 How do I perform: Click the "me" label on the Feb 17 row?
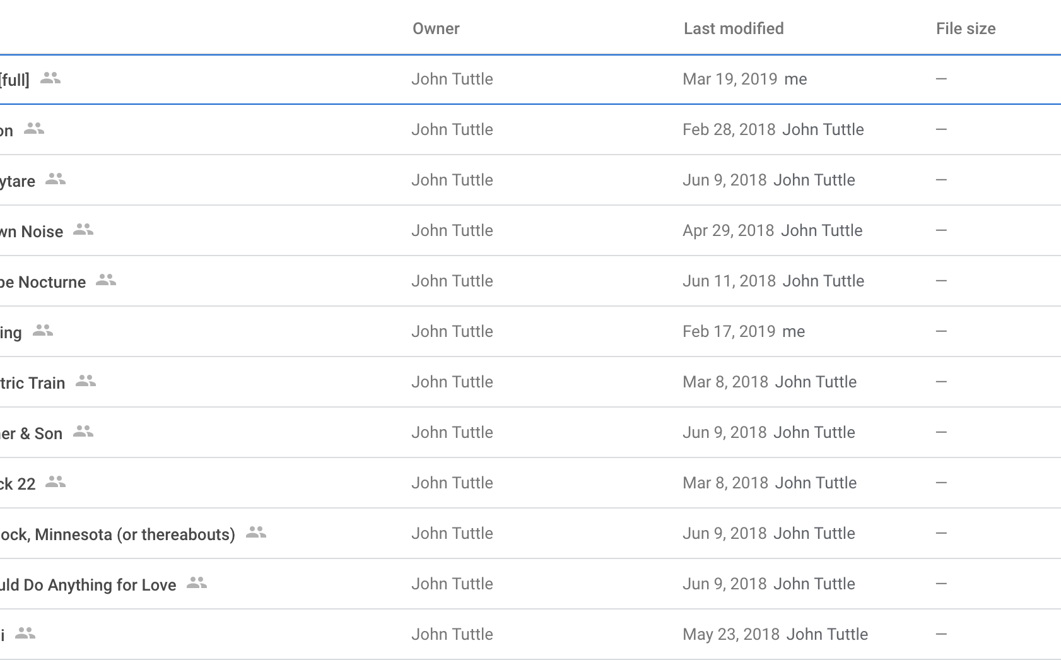(x=796, y=331)
